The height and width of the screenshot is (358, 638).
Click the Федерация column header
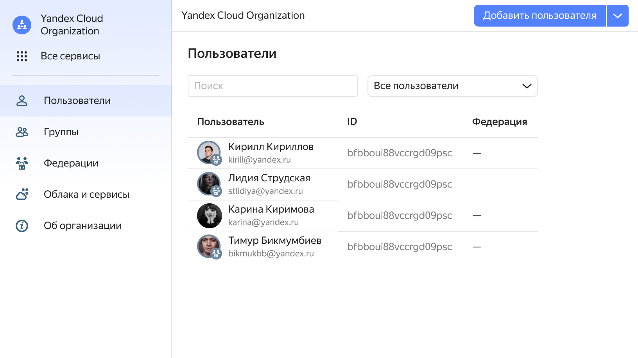click(500, 122)
